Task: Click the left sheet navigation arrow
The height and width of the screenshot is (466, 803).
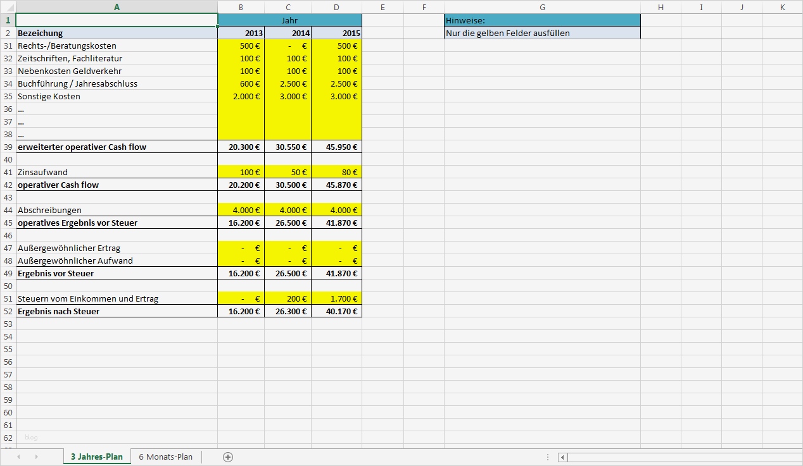Action: pos(18,457)
